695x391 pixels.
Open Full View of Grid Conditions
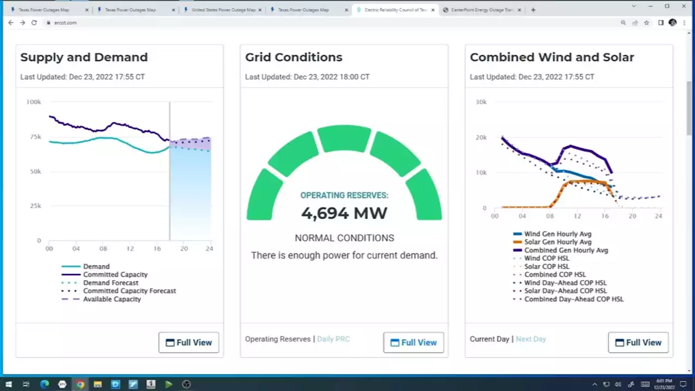[x=414, y=343]
